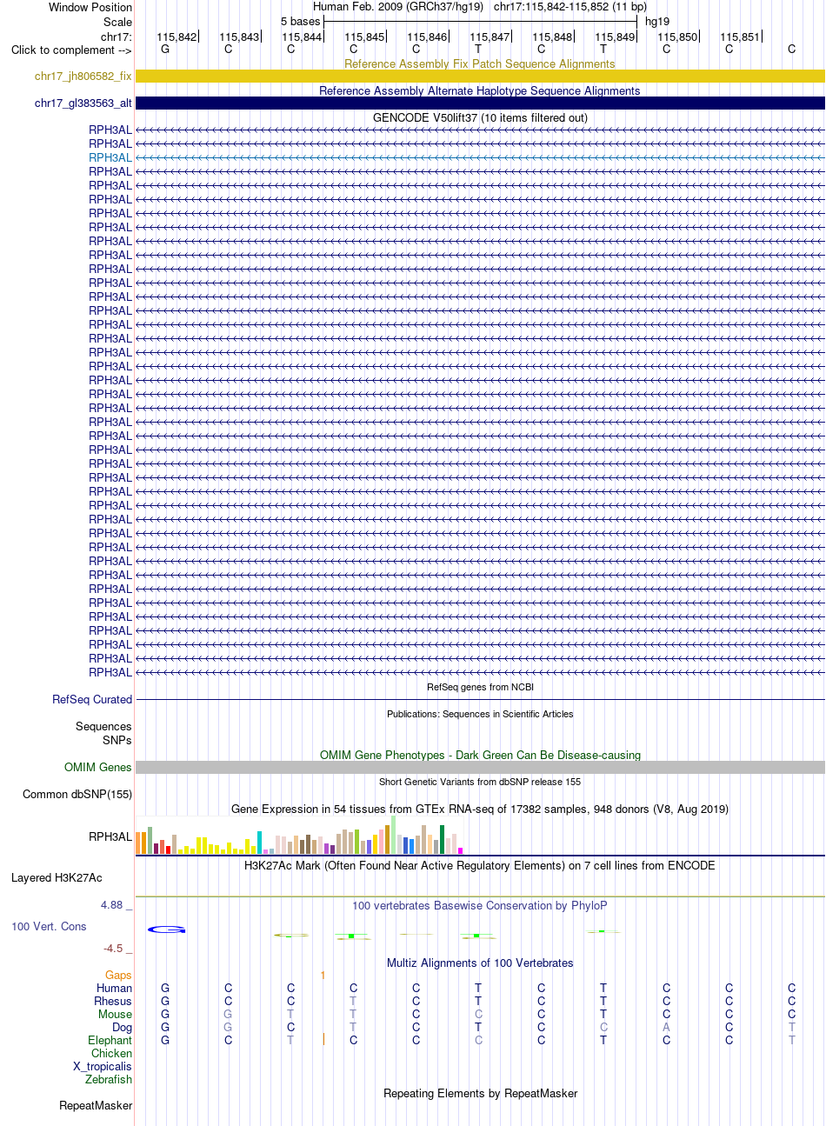Click the 'Rhesus' alignment row label
Image resolution: width=826 pixels, height=1126 pixels.
(113, 1001)
